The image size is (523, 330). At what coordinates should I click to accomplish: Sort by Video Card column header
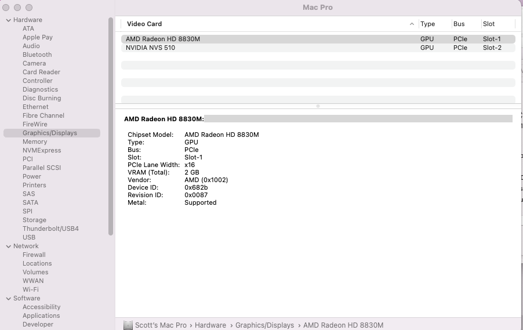point(144,24)
